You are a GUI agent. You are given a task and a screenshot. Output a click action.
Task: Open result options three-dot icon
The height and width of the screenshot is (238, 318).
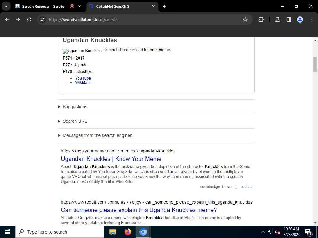click(236, 187)
